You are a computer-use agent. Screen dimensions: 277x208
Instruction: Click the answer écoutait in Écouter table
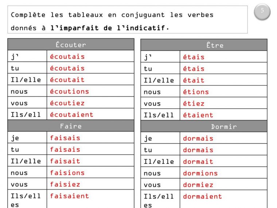(67, 80)
